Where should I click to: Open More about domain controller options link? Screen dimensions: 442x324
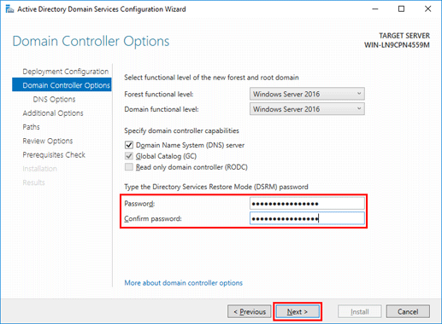184,283
